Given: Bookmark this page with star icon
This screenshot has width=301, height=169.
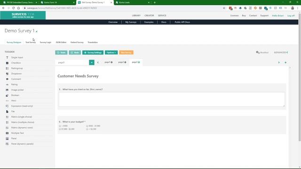Looking at the screenshot, I should point(224,8).
